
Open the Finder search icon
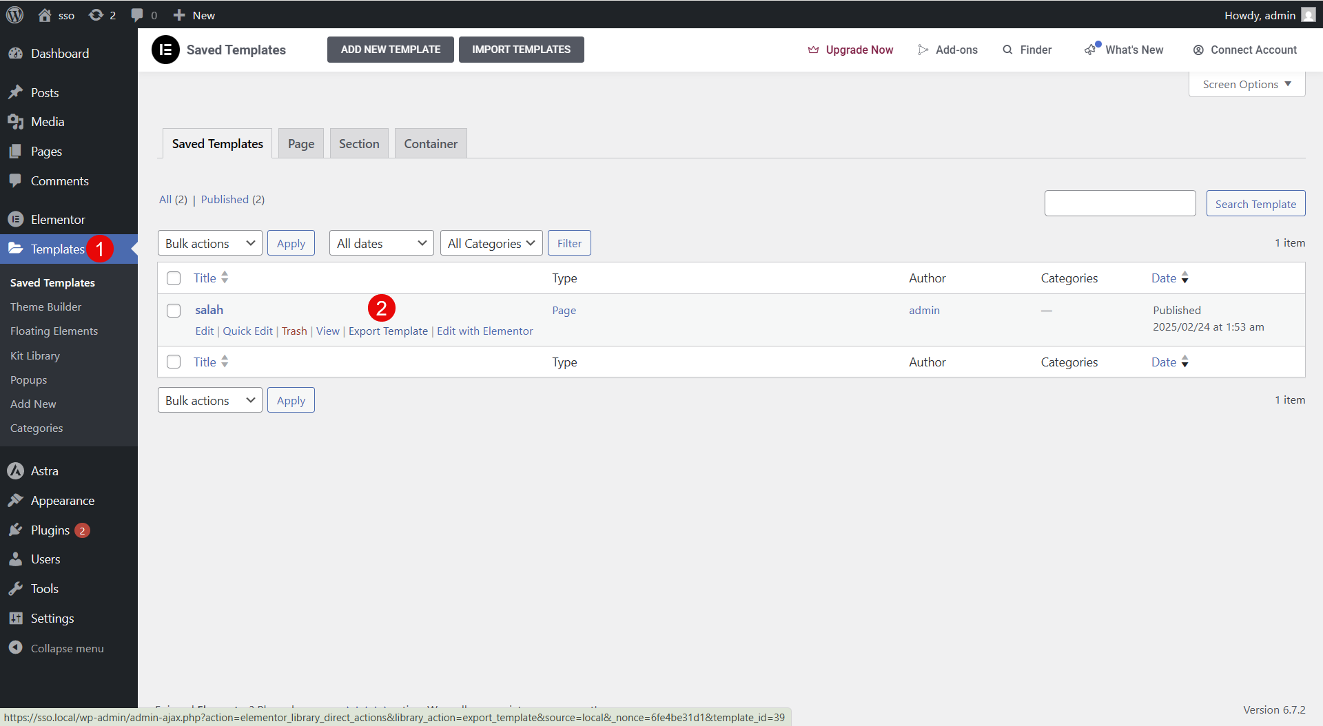coord(1007,50)
